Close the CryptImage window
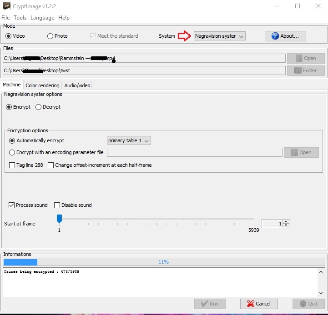This screenshot has height=315, width=328. point(318,6)
